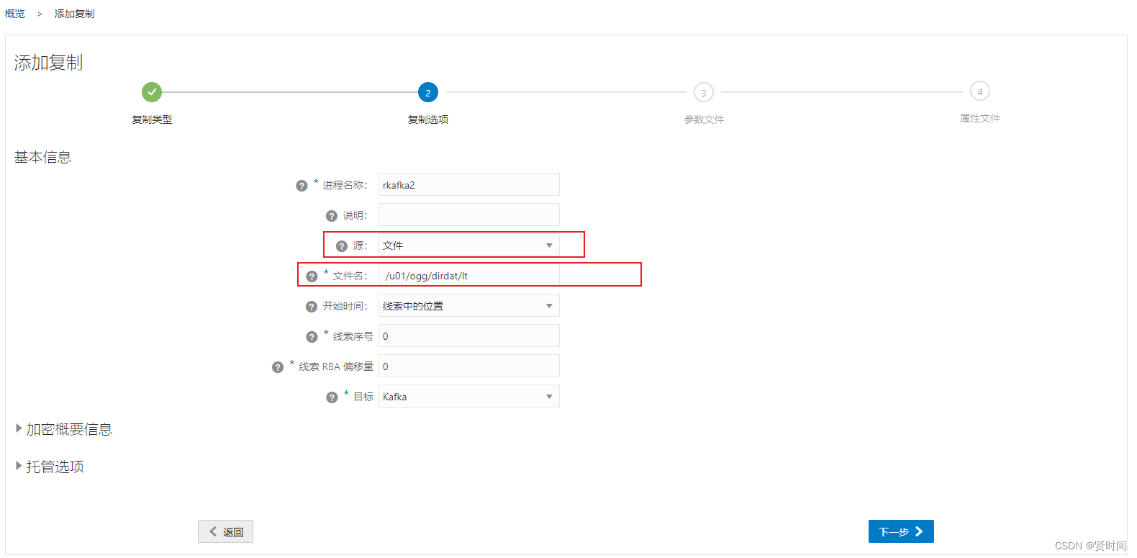Expand the 托管选项 section
This screenshot has height=558, width=1137.
(49, 467)
